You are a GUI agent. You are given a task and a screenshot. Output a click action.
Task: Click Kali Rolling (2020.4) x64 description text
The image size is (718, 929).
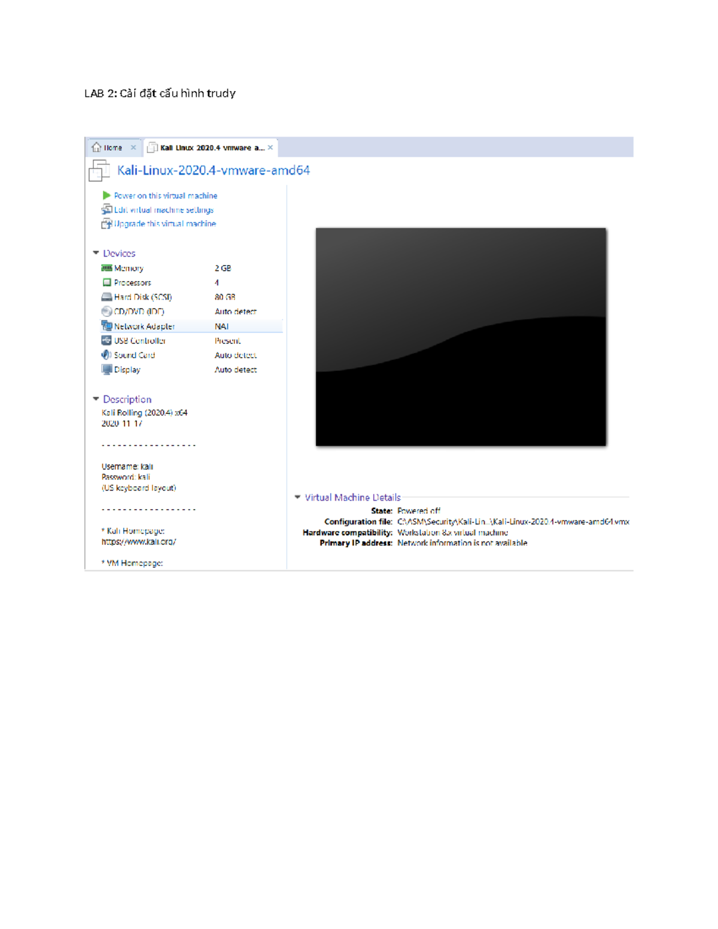click(x=144, y=413)
